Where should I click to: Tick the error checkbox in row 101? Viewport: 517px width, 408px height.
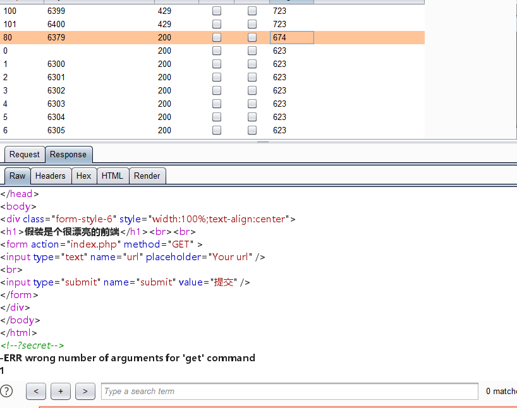click(217, 24)
